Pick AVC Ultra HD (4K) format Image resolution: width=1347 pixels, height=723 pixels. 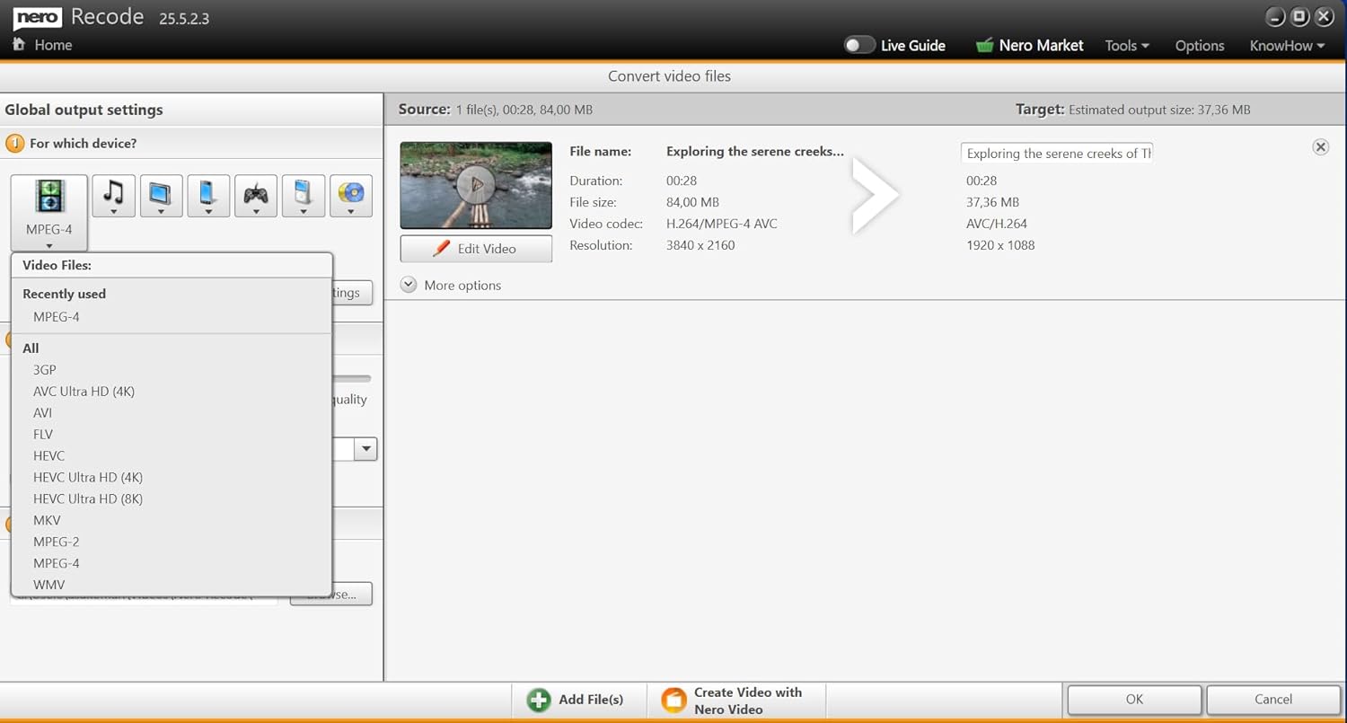(x=84, y=391)
